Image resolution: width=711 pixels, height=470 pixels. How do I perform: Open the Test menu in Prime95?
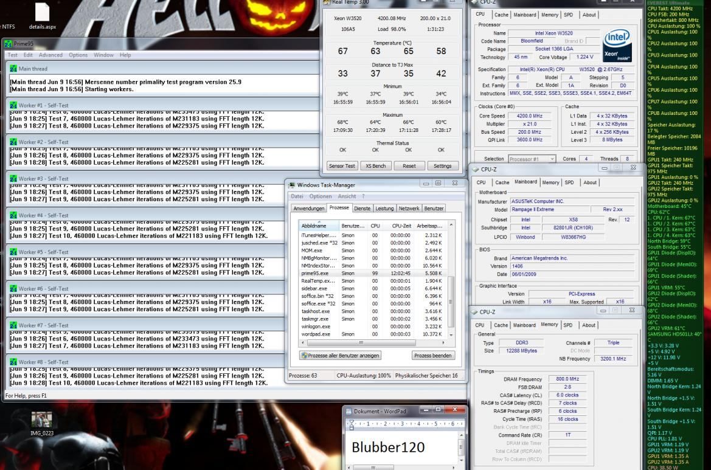(12, 55)
